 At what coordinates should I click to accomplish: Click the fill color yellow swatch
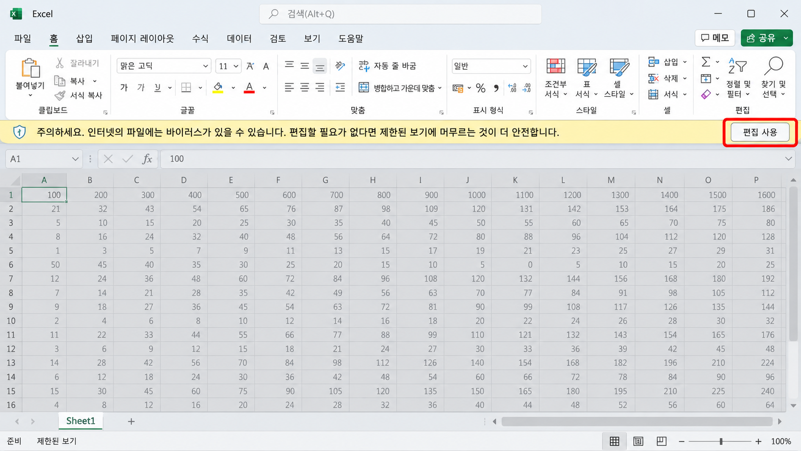tap(218, 88)
